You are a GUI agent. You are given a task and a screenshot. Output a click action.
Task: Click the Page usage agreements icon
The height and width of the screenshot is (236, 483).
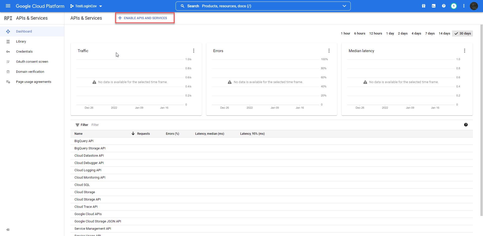[x=8, y=82]
